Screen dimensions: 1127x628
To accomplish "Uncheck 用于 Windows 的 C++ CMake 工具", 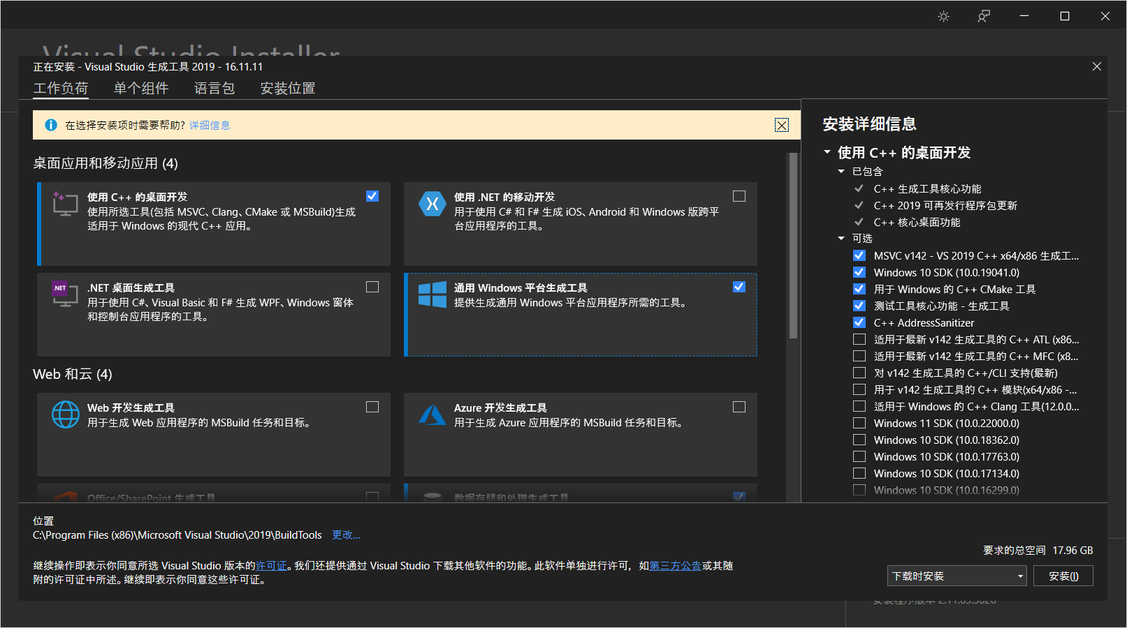I will 859,289.
